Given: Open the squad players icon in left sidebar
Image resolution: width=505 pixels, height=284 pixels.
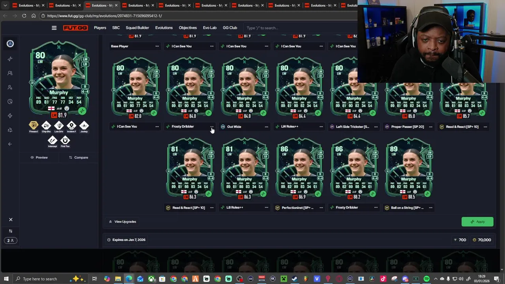Looking at the screenshot, I should tap(10, 73).
